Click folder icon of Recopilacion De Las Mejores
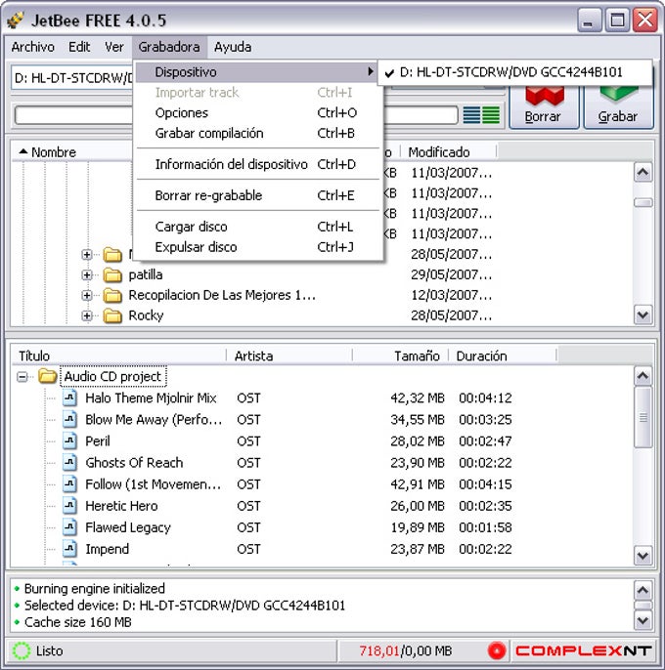 pyautogui.click(x=112, y=295)
